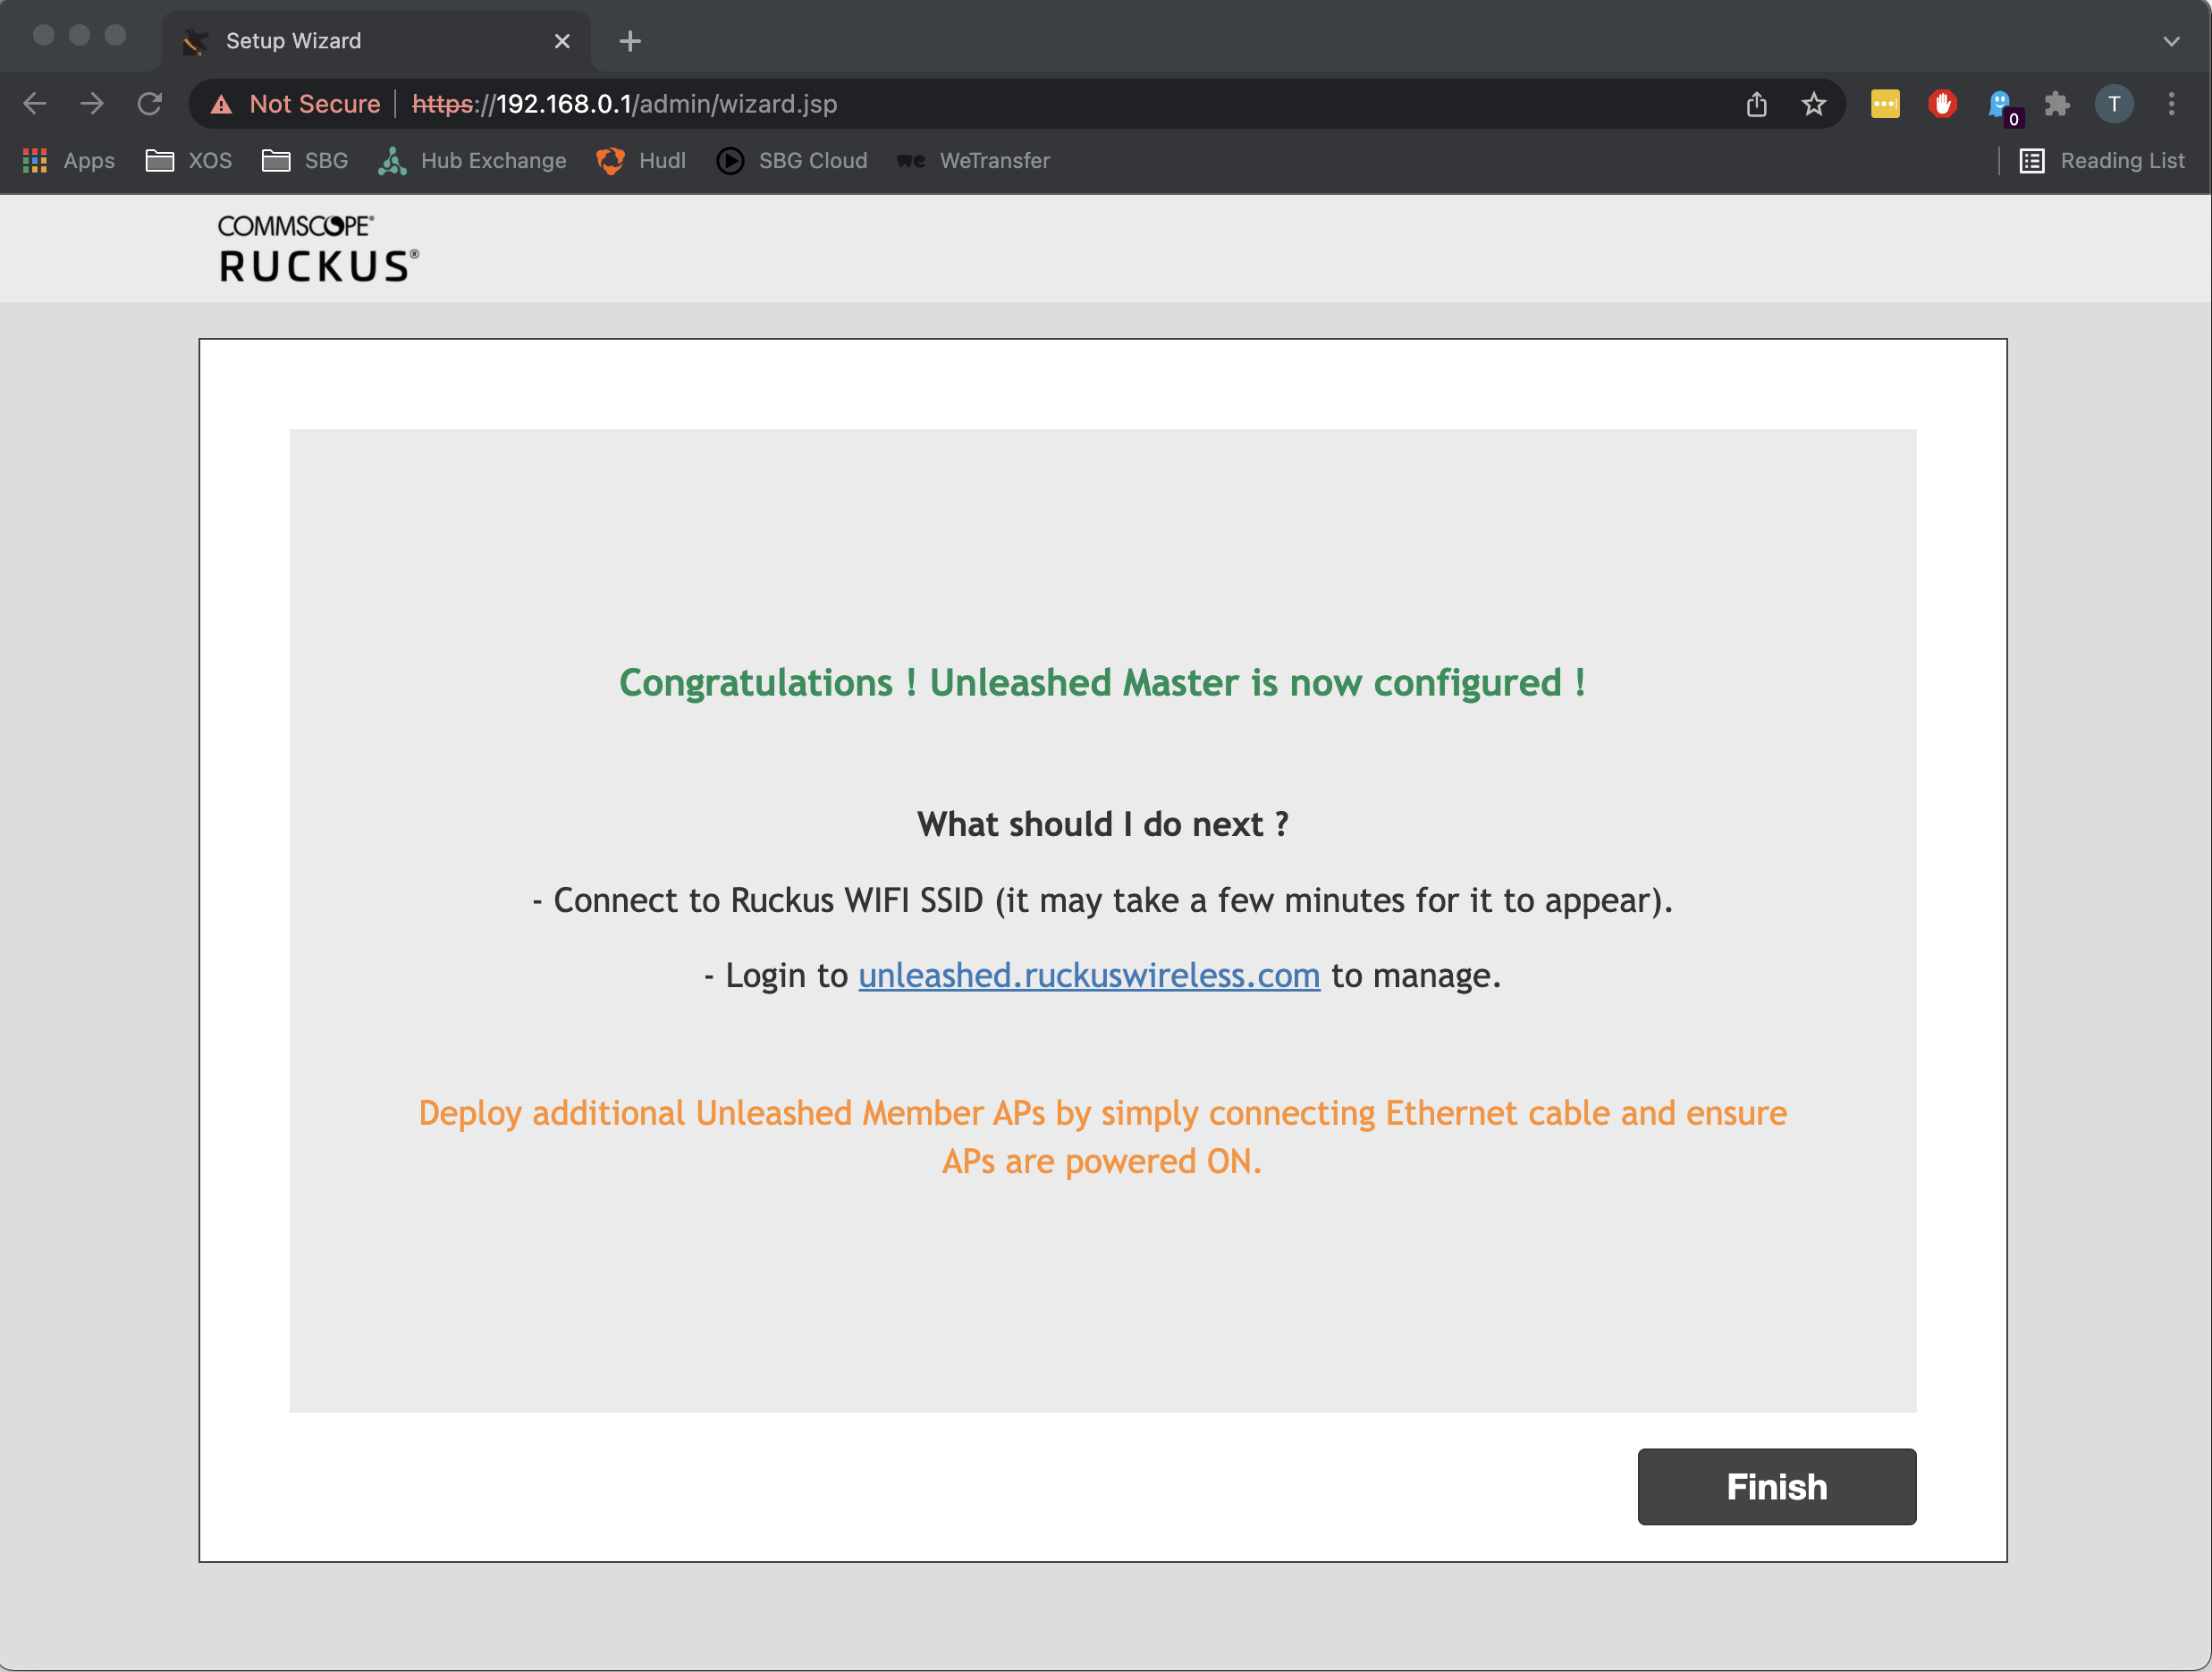Expand the tab search chevron
The image size is (2212, 1672).
pos(2171,41)
